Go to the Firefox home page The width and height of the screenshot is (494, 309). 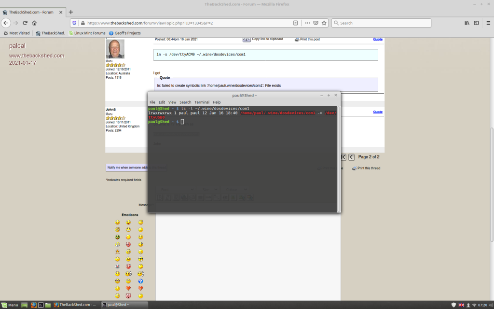[x=34, y=23]
